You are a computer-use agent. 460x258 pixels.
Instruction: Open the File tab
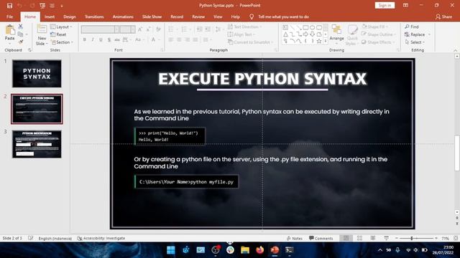click(9, 16)
